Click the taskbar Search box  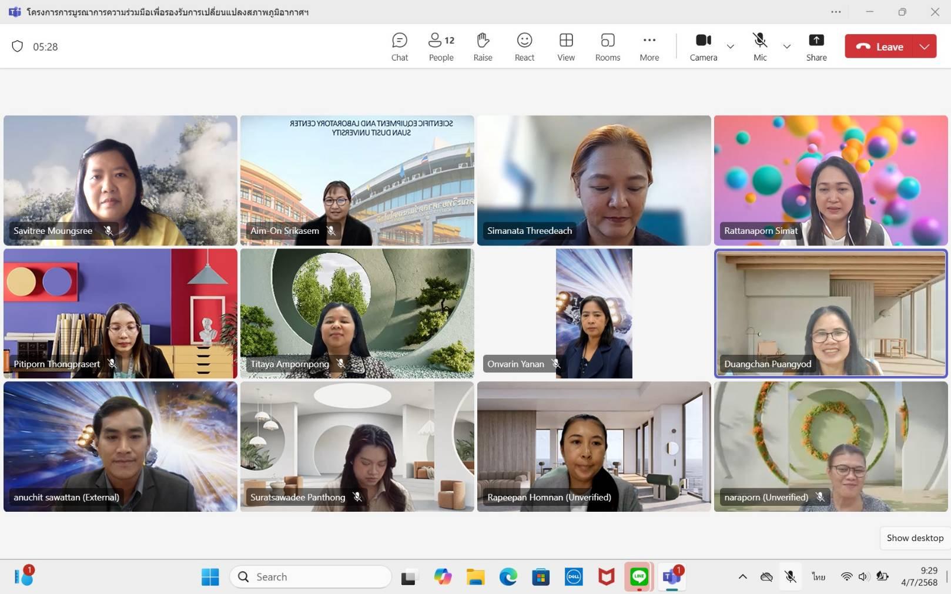pyautogui.click(x=311, y=577)
